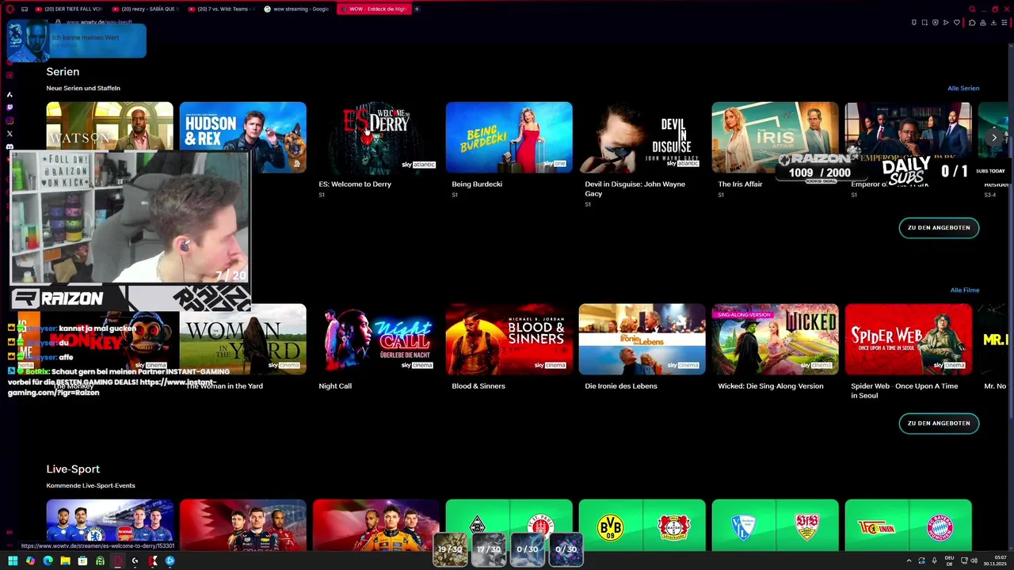
Task: Open the Twitch sidebar icon
Action: pyautogui.click(x=10, y=107)
